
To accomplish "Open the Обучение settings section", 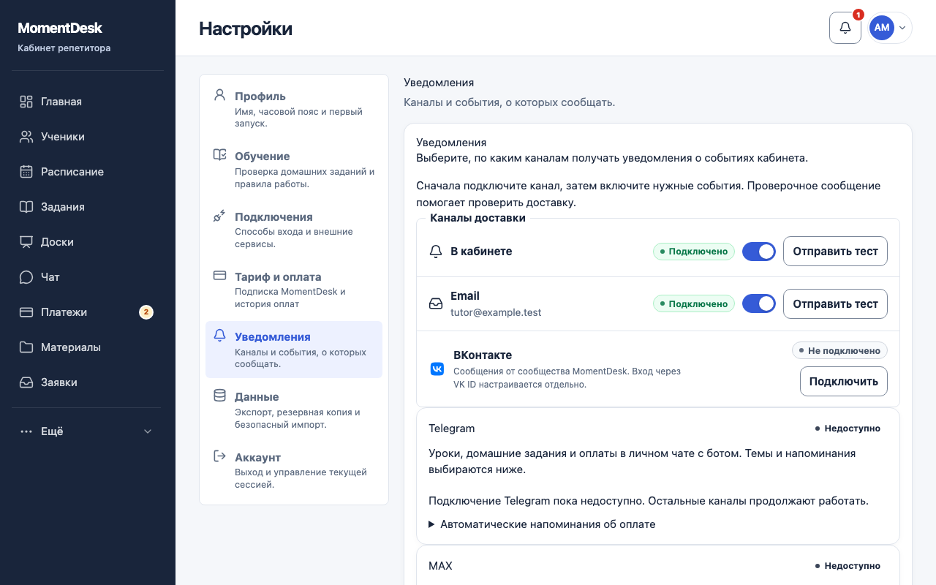I will tap(294, 170).
